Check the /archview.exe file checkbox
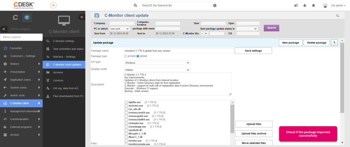This screenshot has height=147, width=350. click(x=126, y=106)
